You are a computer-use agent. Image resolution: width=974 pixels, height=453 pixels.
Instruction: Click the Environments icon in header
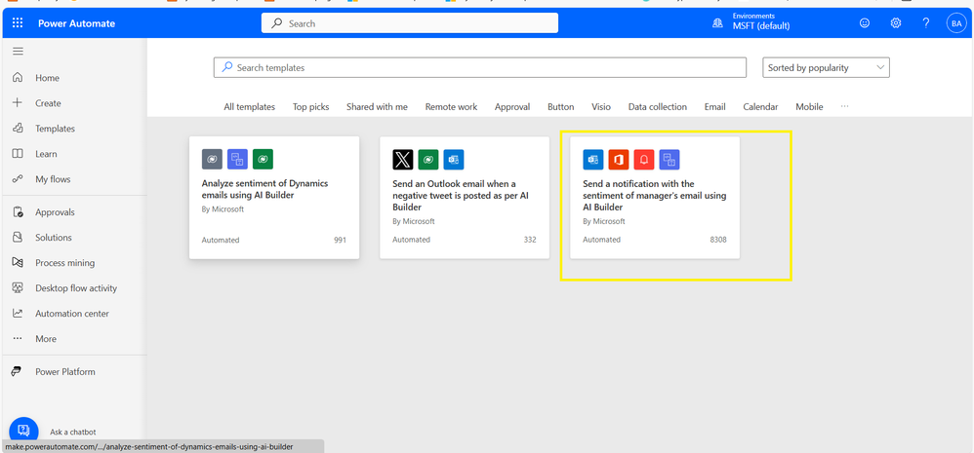[x=717, y=23]
